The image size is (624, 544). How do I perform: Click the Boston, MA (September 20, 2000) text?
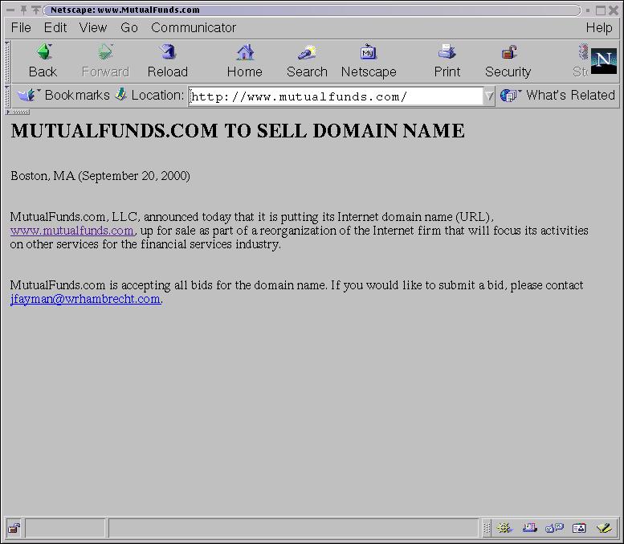click(x=100, y=176)
